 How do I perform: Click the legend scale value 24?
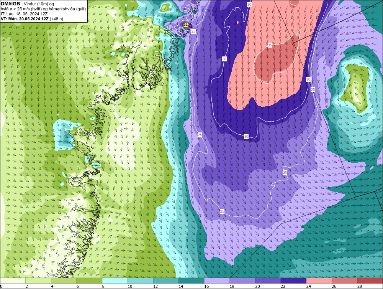point(308,286)
